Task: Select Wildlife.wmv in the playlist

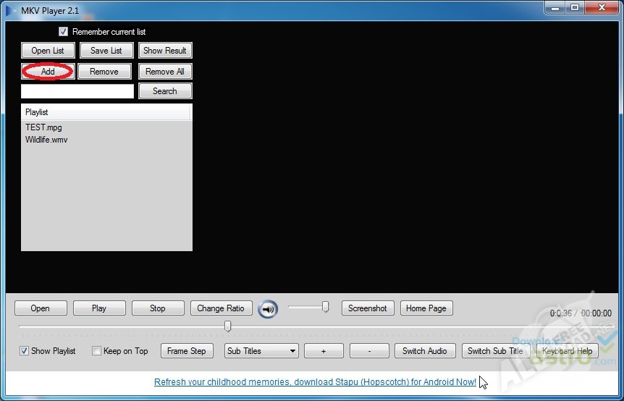Action: click(46, 140)
